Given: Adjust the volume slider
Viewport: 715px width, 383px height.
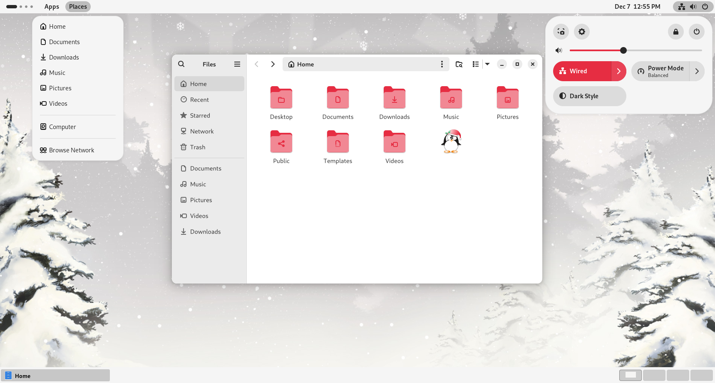Looking at the screenshot, I should pos(636,50).
